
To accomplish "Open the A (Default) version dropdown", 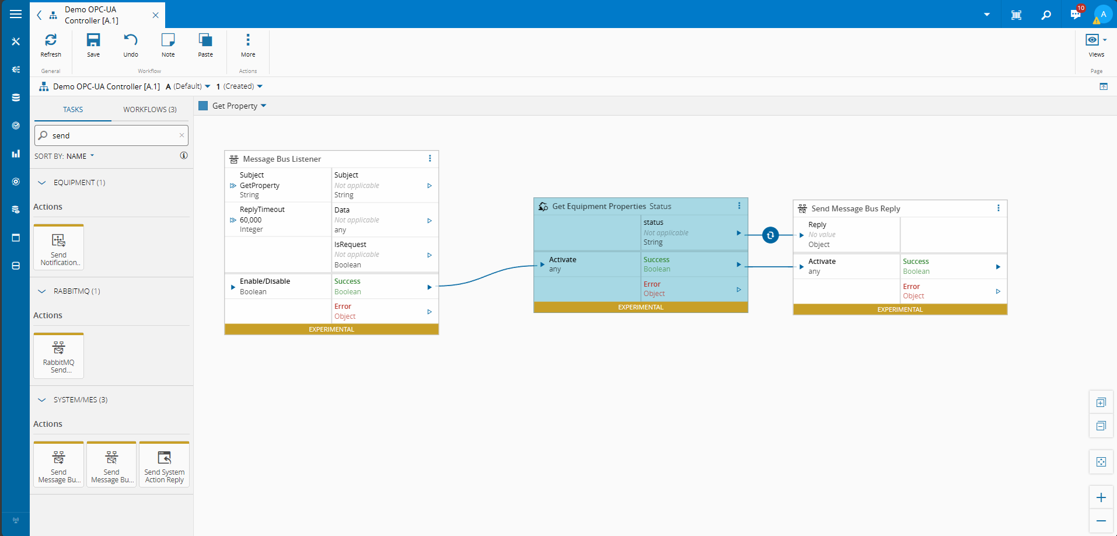I will 188,86.
